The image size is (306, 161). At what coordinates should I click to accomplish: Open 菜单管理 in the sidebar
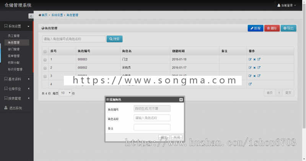pos(14,56)
